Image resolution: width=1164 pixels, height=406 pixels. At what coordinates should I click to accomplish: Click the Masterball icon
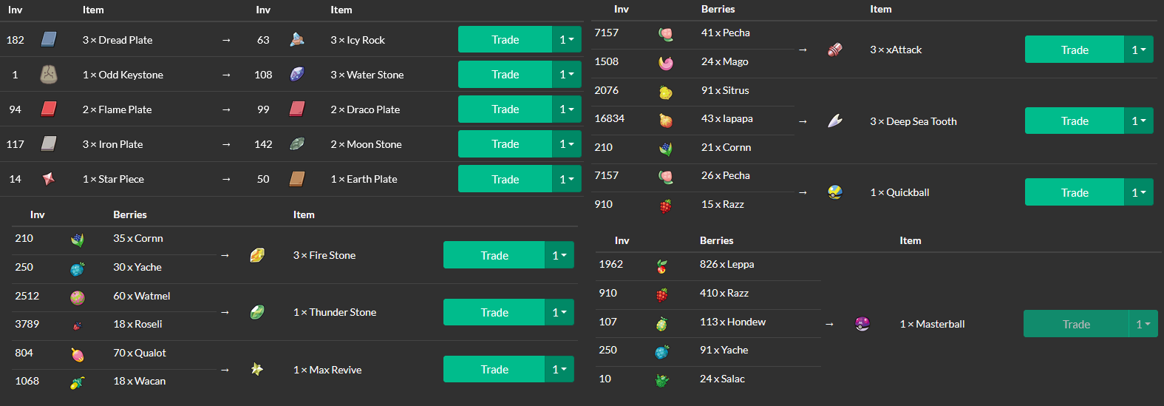tap(862, 324)
